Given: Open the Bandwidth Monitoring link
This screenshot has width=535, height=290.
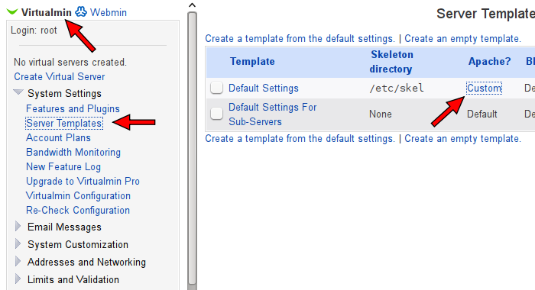Looking at the screenshot, I should (x=73, y=153).
